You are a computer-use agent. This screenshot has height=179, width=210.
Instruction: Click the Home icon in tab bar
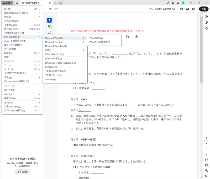(17, 3)
